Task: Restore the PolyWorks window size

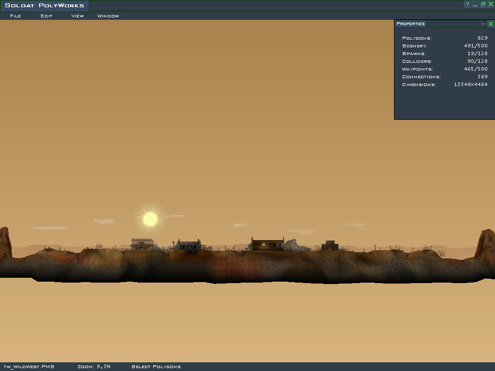Action: (x=483, y=4)
